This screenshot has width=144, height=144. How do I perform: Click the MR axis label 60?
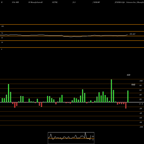click(x=141, y=90)
